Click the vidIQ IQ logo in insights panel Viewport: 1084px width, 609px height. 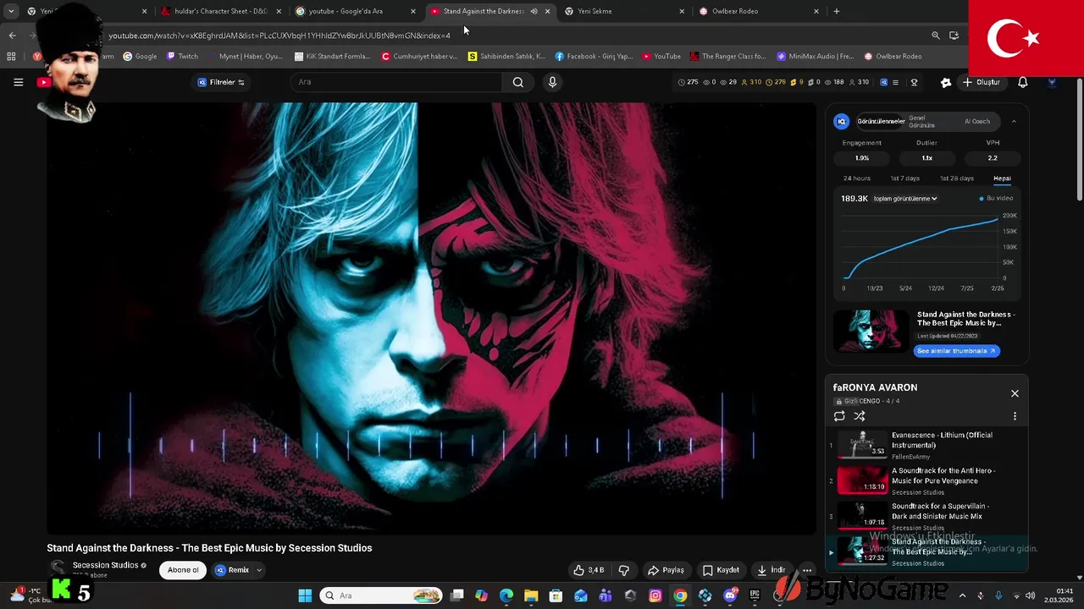(841, 121)
